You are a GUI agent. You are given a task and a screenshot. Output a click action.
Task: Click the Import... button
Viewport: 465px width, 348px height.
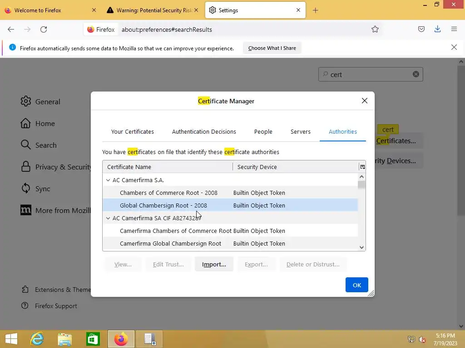[214, 264]
